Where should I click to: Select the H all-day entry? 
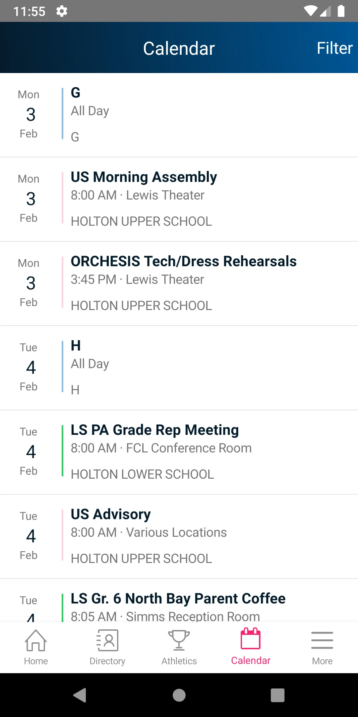179,368
